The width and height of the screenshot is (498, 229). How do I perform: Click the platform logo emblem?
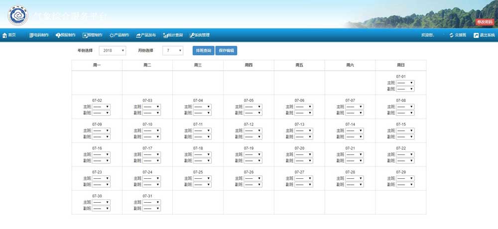pyautogui.click(x=18, y=16)
